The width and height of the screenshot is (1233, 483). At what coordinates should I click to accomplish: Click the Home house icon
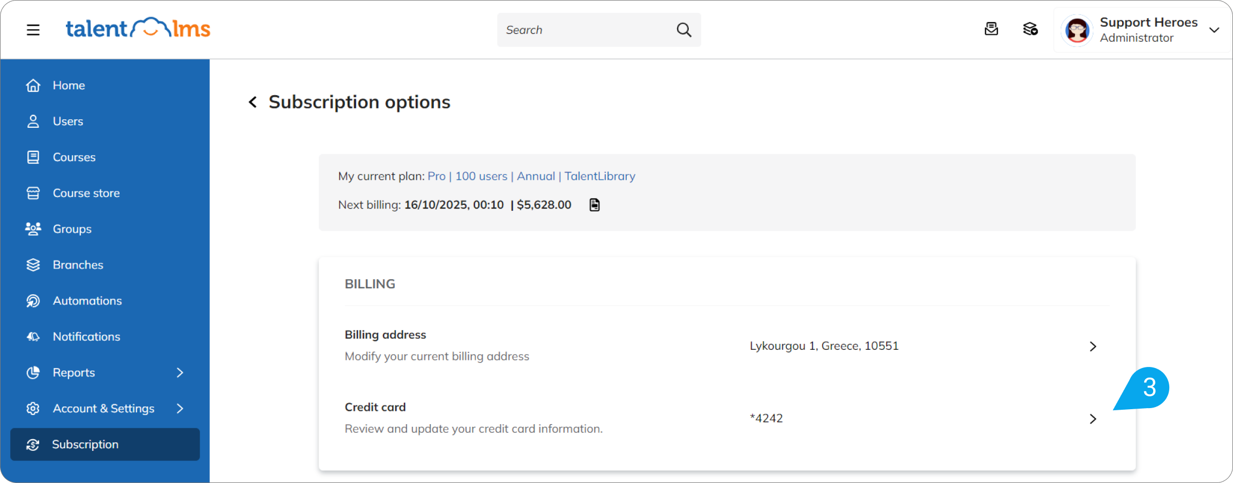[33, 86]
